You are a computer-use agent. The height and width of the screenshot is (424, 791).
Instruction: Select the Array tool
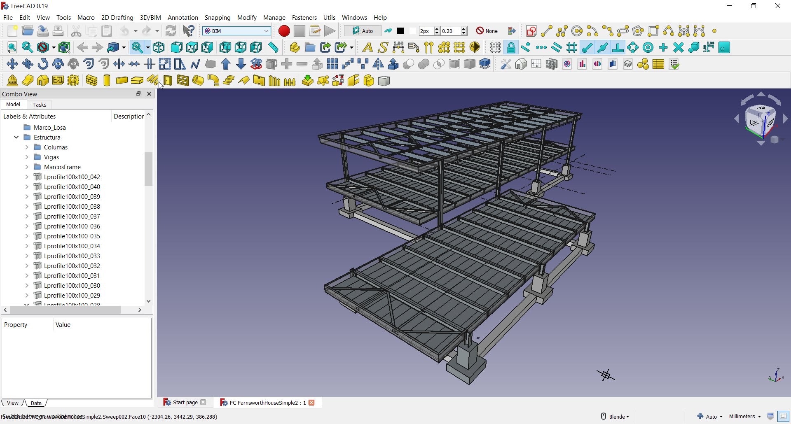pyautogui.click(x=332, y=64)
